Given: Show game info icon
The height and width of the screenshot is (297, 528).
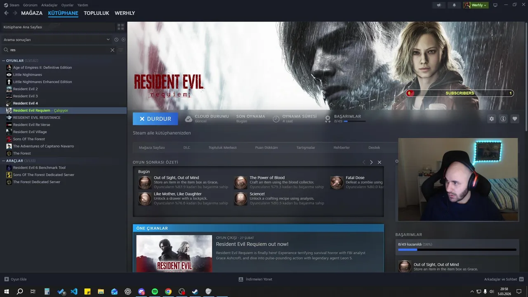Looking at the screenshot, I should click(x=503, y=119).
